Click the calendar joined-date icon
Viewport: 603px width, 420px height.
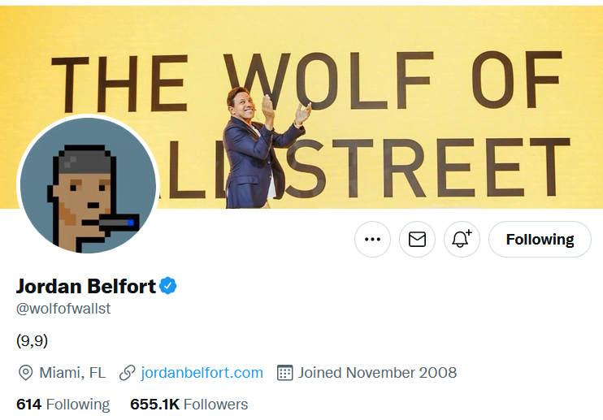click(284, 373)
